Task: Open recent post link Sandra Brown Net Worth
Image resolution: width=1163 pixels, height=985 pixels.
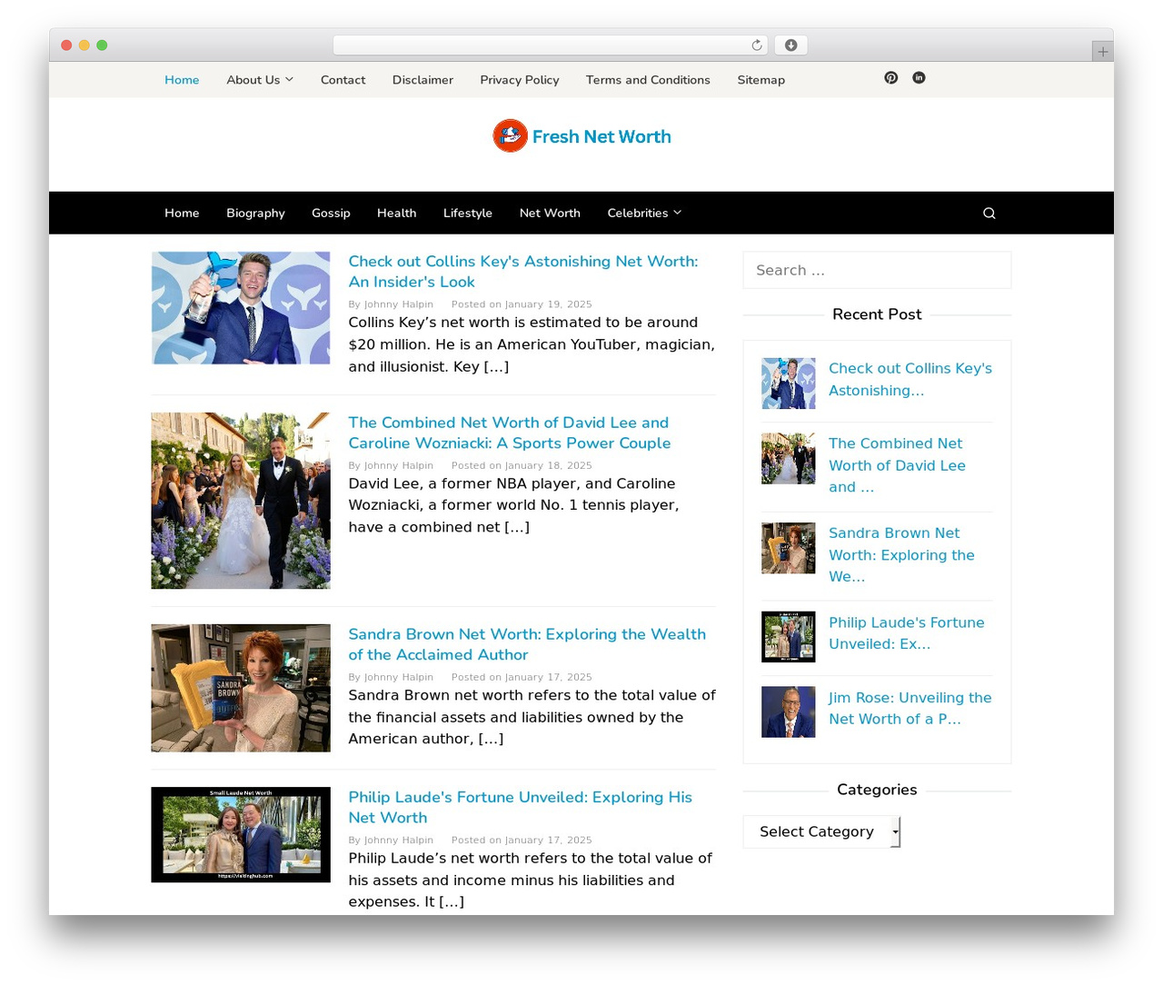Action: 901,554
